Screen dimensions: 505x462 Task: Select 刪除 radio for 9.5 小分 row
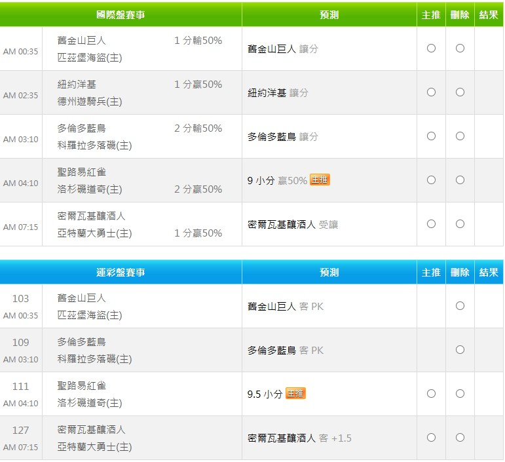click(x=460, y=393)
